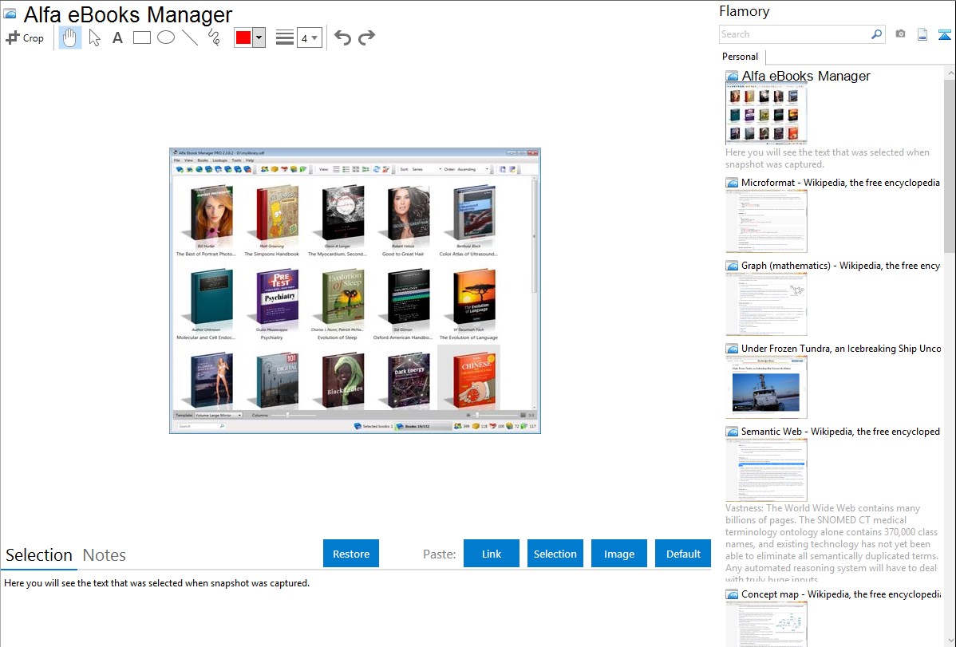Click the blue upload icon beside the page icon

coord(944,34)
